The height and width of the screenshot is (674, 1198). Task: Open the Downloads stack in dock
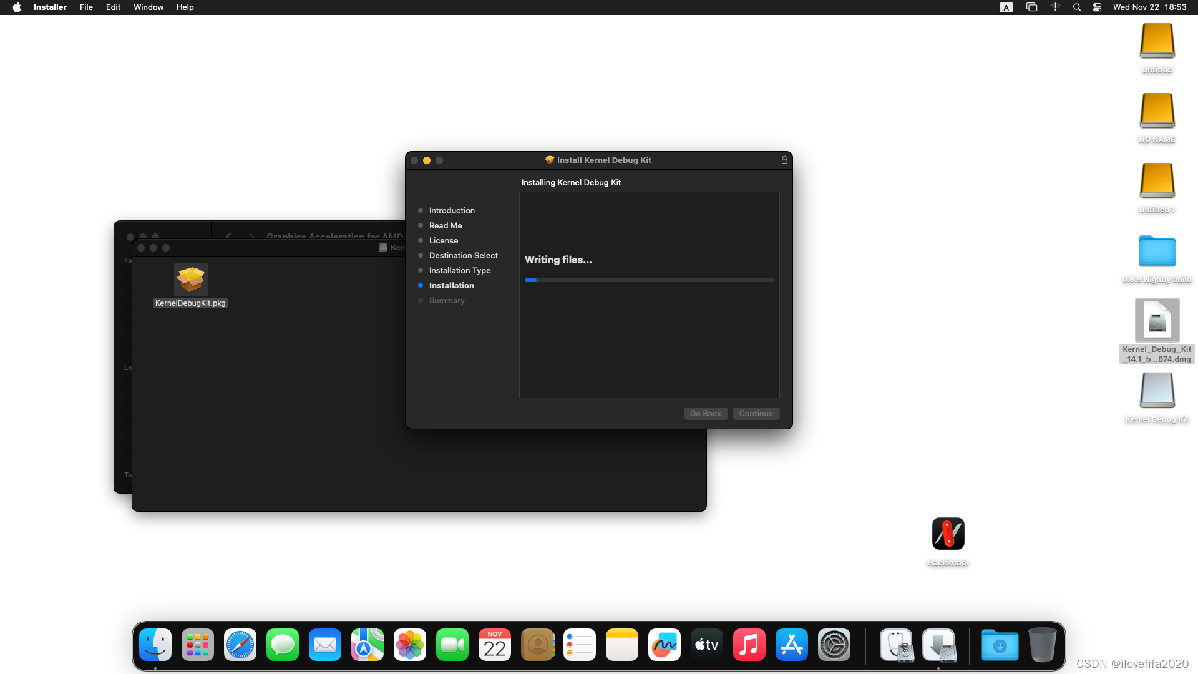click(1000, 645)
